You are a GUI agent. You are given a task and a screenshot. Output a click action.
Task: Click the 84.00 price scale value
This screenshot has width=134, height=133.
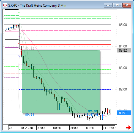coord(123,46)
